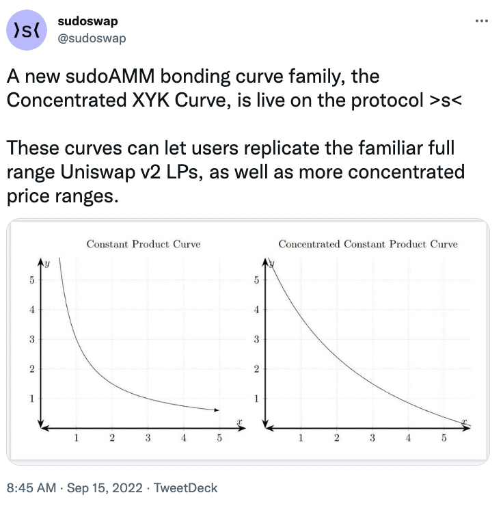Open the @sudoswap handle link
Viewport: 503px width, 508px height.
coord(92,38)
